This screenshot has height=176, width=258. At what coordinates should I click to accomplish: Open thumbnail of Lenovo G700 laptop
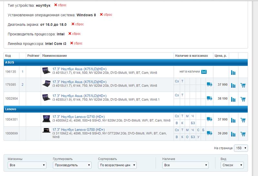click(x=46, y=131)
